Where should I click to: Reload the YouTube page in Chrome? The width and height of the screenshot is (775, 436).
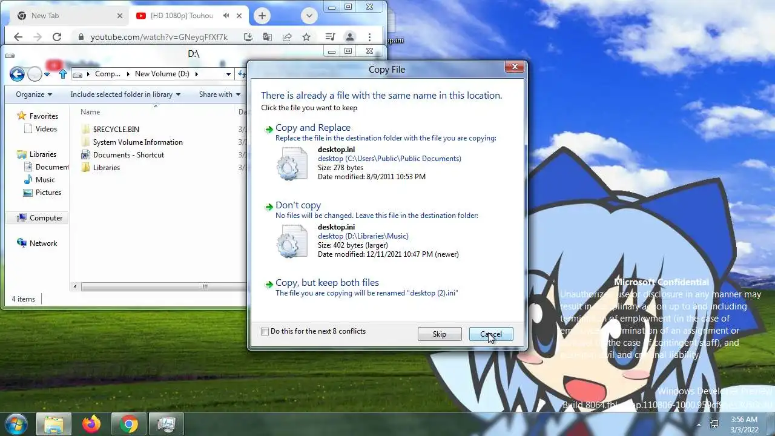pos(57,37)
